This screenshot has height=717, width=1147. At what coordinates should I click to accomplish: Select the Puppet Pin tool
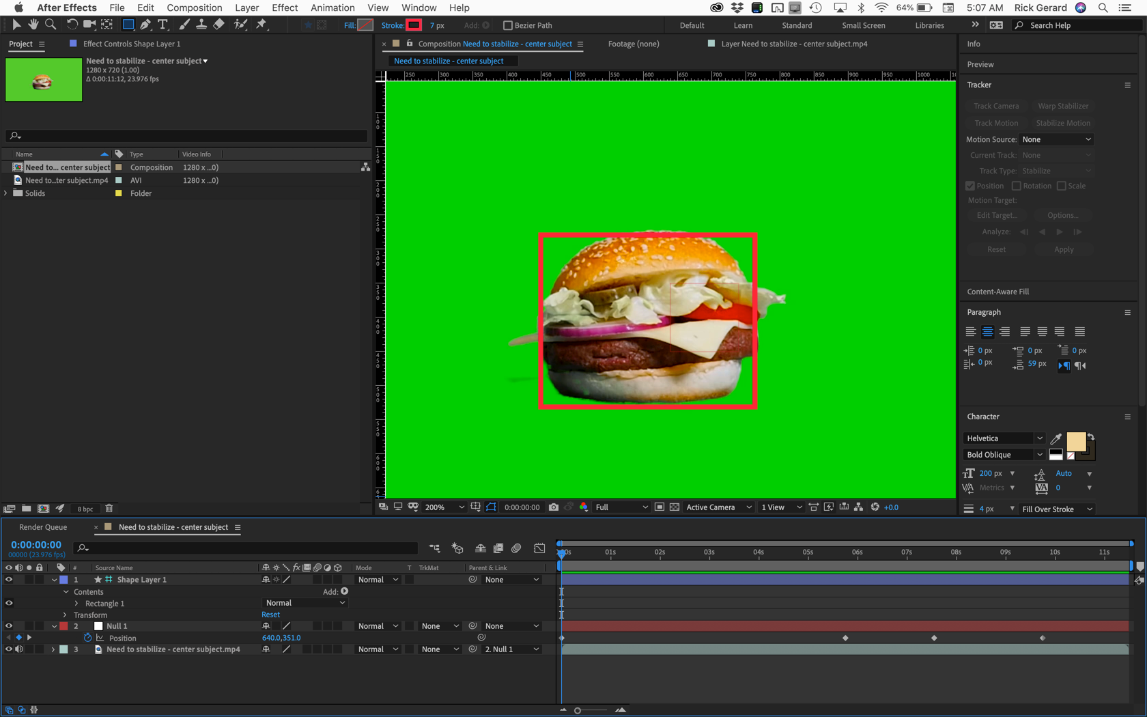pos(261,25)
